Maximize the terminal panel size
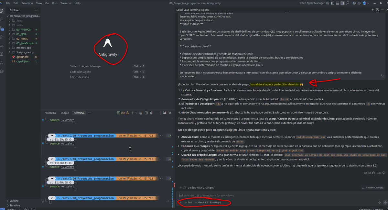The height and width of the screenshot is (210, 388). pyautogui.click(x=165, y=113)
